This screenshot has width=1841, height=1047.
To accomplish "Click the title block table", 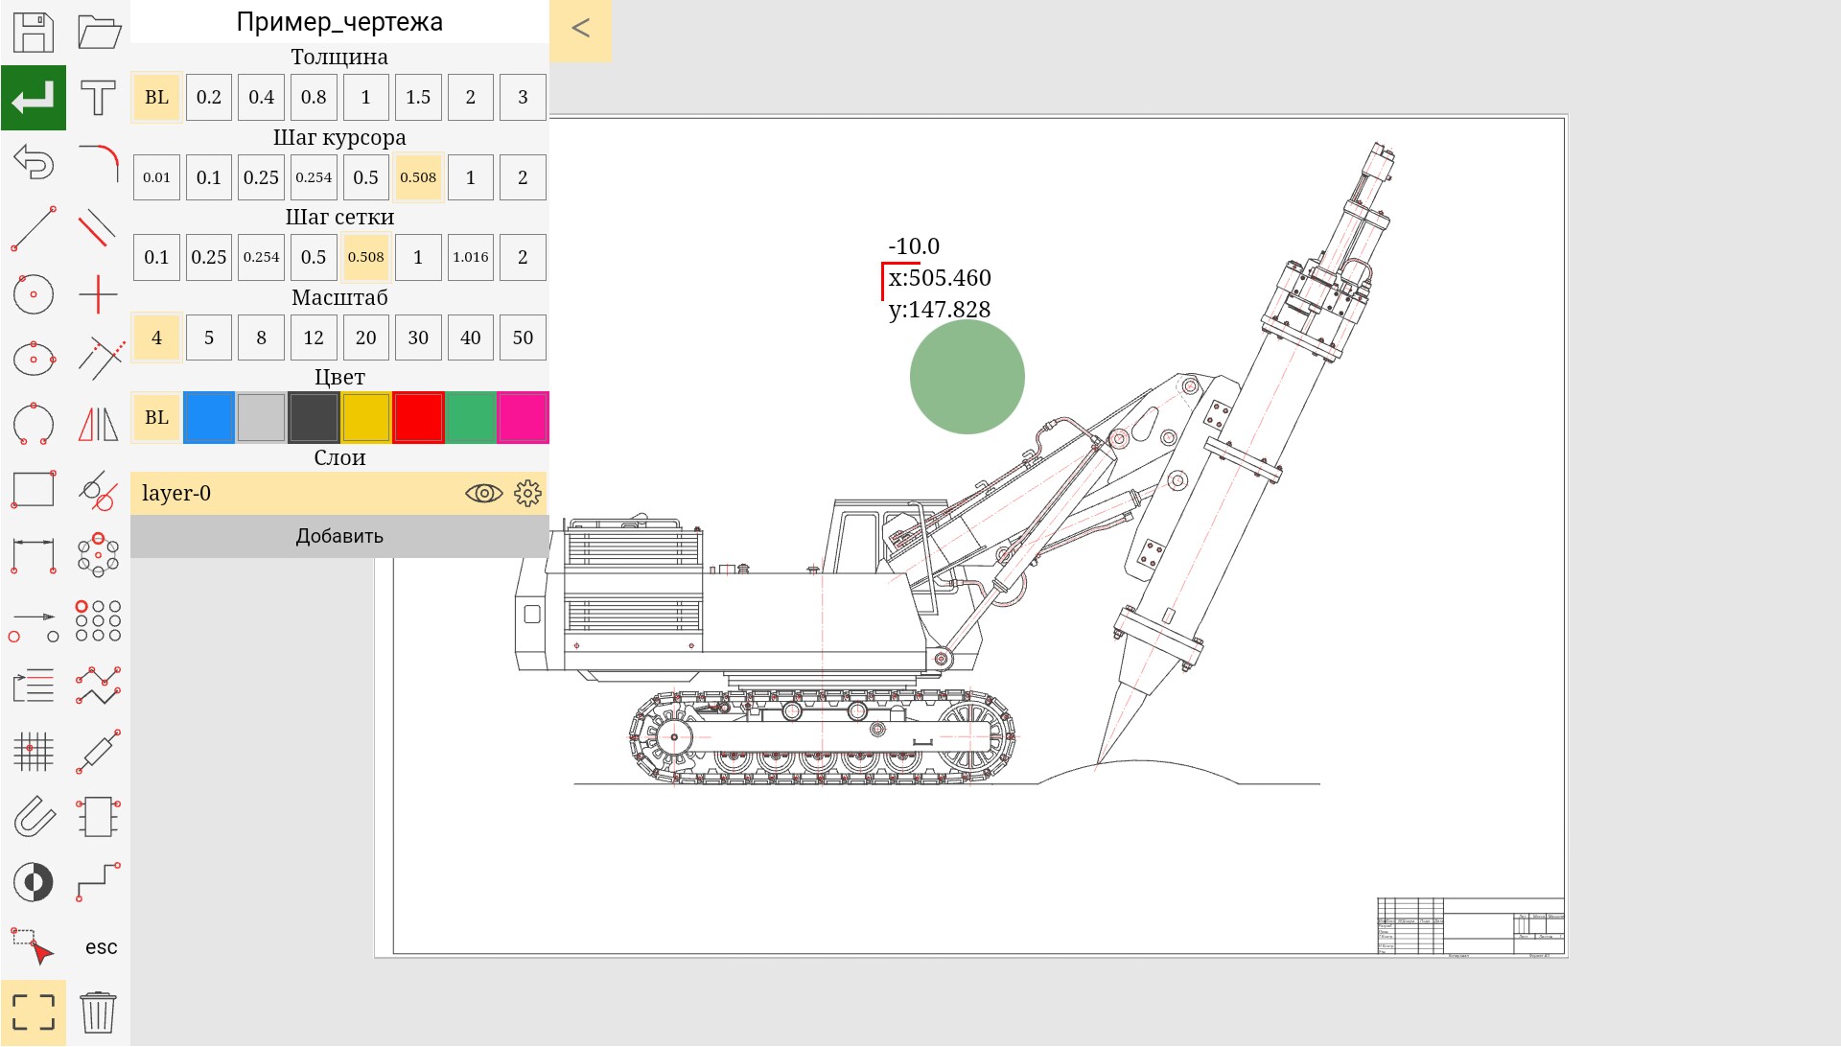I will [1471, 926].
